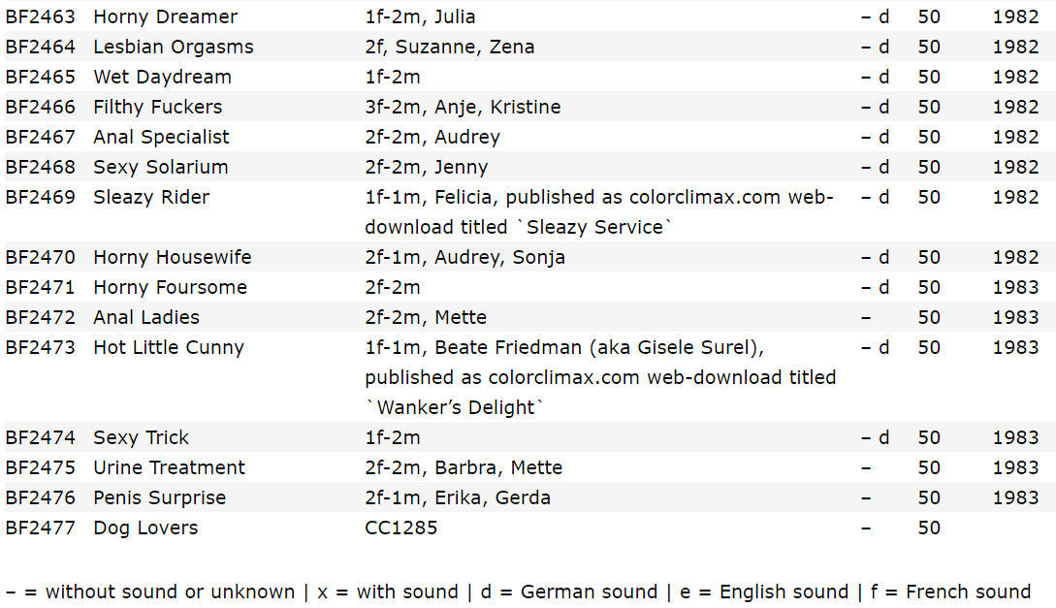Click the BF2465 row code
The width and height of the screenshot is (1056, 608).
coord(41,77)
